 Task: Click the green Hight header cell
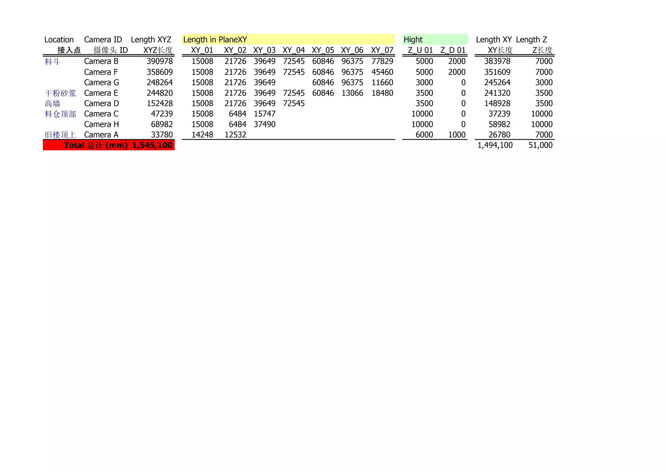click(413, 40)
